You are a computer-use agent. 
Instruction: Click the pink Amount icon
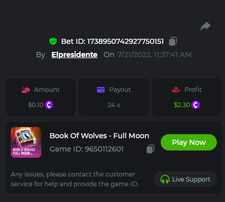point(26,90)
